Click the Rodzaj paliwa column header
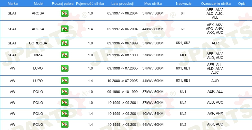This screenshot has height=130, width=252. [63, 4]
